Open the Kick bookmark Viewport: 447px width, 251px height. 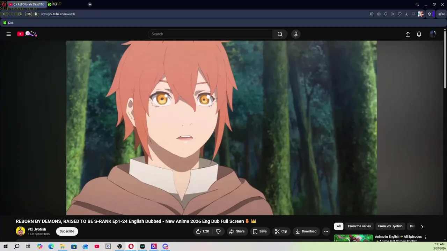point(8,23)
